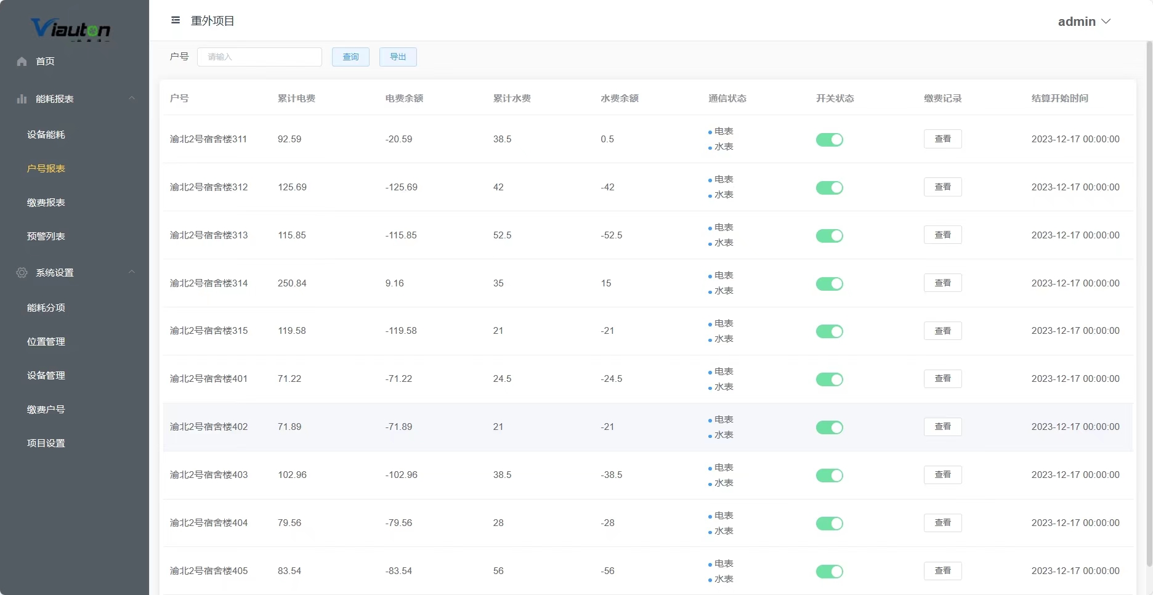Screen dimensions: 1153x595
Task: Toggle switch for 渝北2号宿舍楼405
Action: [830, 572]
